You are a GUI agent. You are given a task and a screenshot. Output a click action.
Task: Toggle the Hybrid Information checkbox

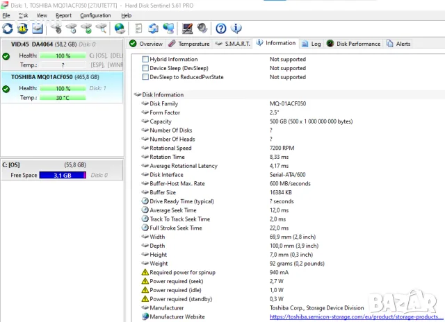tap(145, 59)
